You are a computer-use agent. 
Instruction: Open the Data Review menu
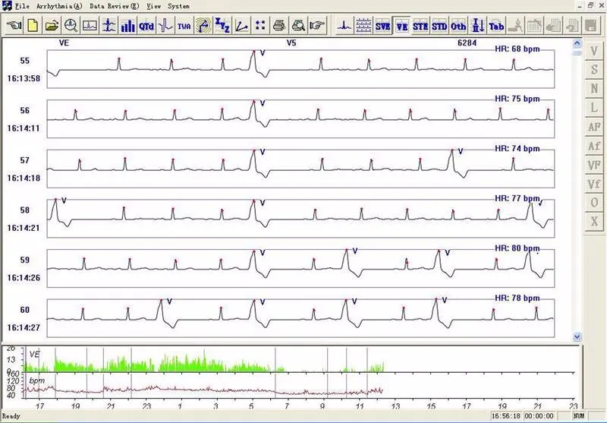coord(115,6)
